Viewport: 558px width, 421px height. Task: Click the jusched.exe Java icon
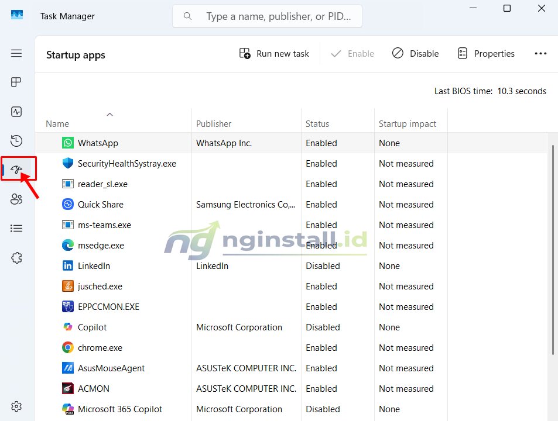[67, 286]
